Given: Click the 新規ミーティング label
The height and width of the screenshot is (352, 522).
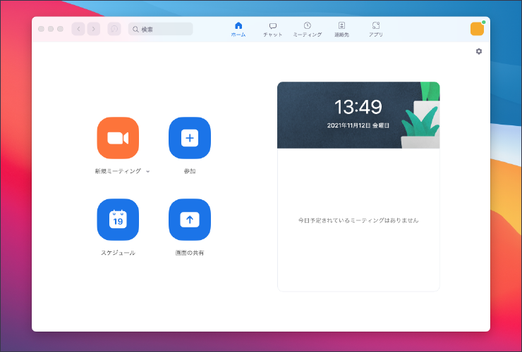Looking at the screenshot, I should [x=118, y=171].
